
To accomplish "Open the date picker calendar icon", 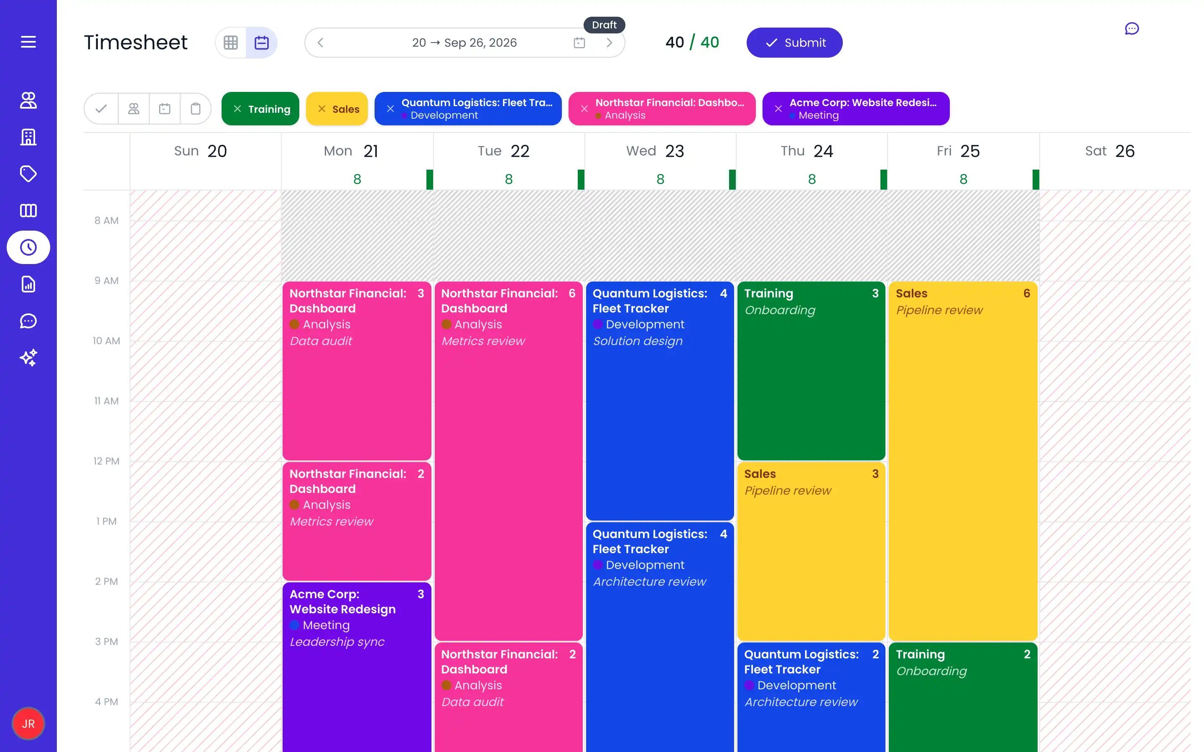I will click(x=579, y=43).
